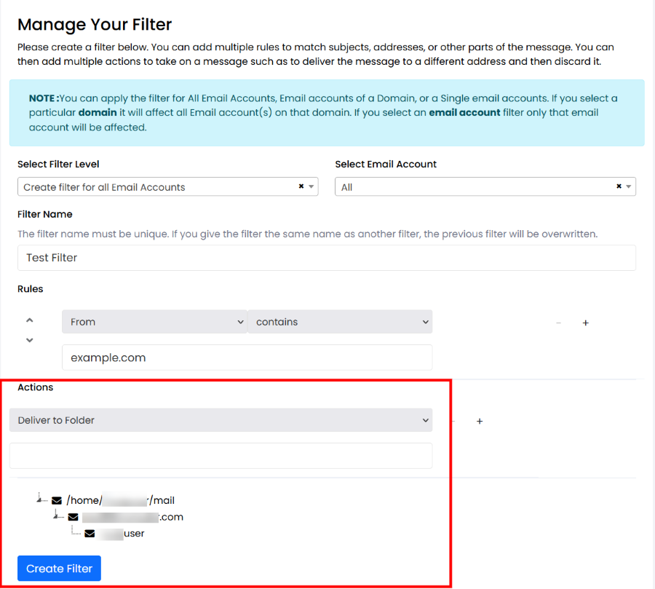Screen dimensions: 655x589
Task: Click the example.com rule value field
Action: [x=247, y=357]
